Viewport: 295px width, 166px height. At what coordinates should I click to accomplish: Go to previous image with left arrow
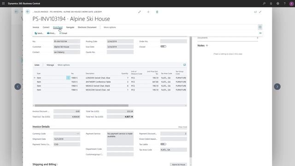coord(18,87)
